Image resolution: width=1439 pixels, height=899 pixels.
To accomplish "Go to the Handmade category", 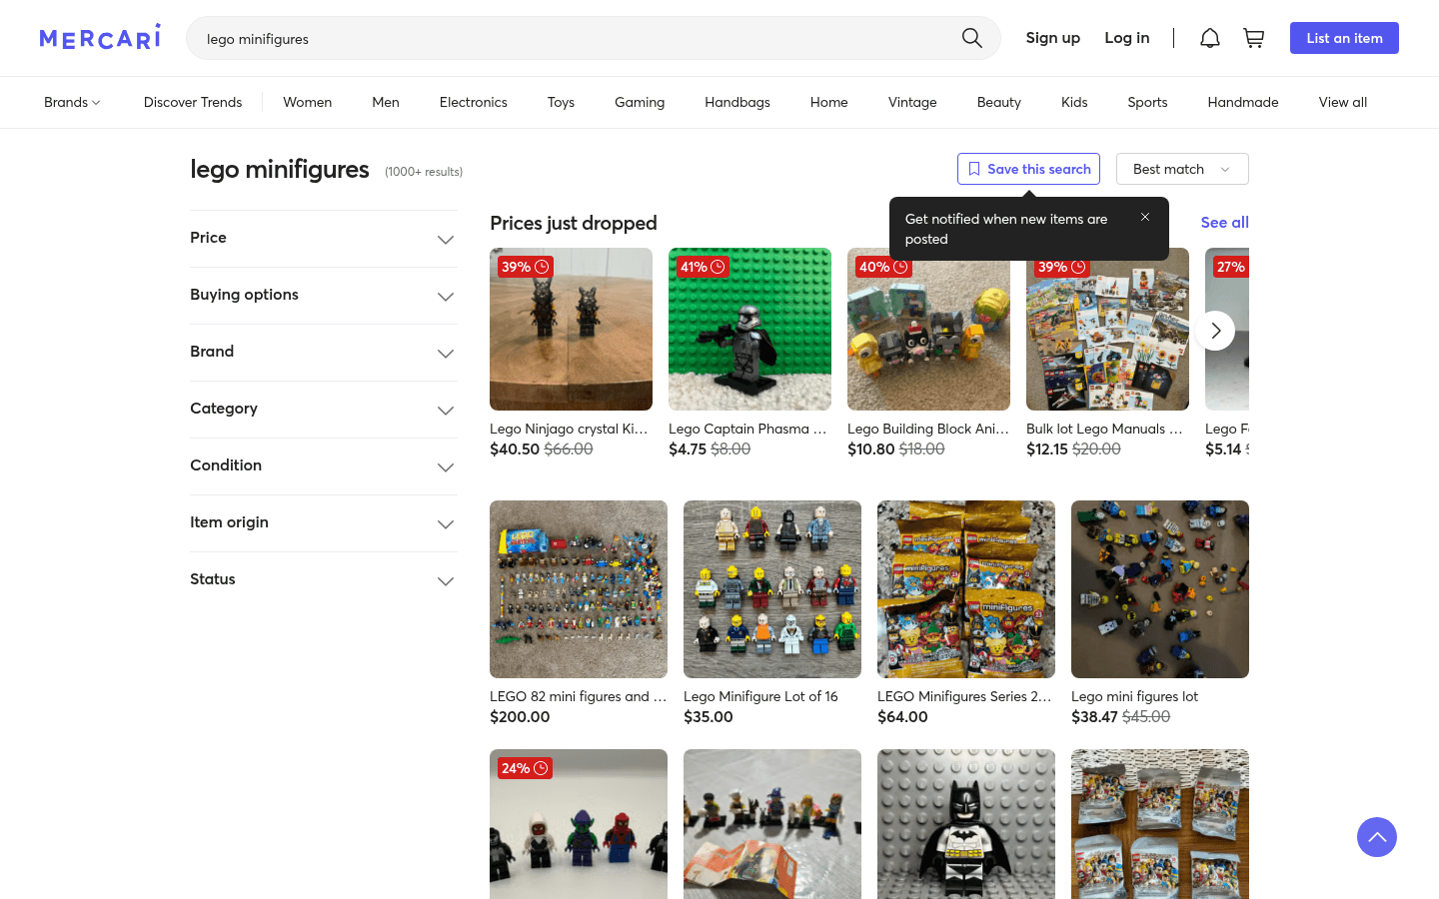I will point(1243,102).
